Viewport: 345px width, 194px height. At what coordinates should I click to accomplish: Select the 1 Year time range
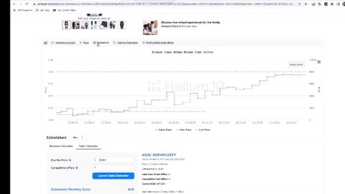point(198,52)
